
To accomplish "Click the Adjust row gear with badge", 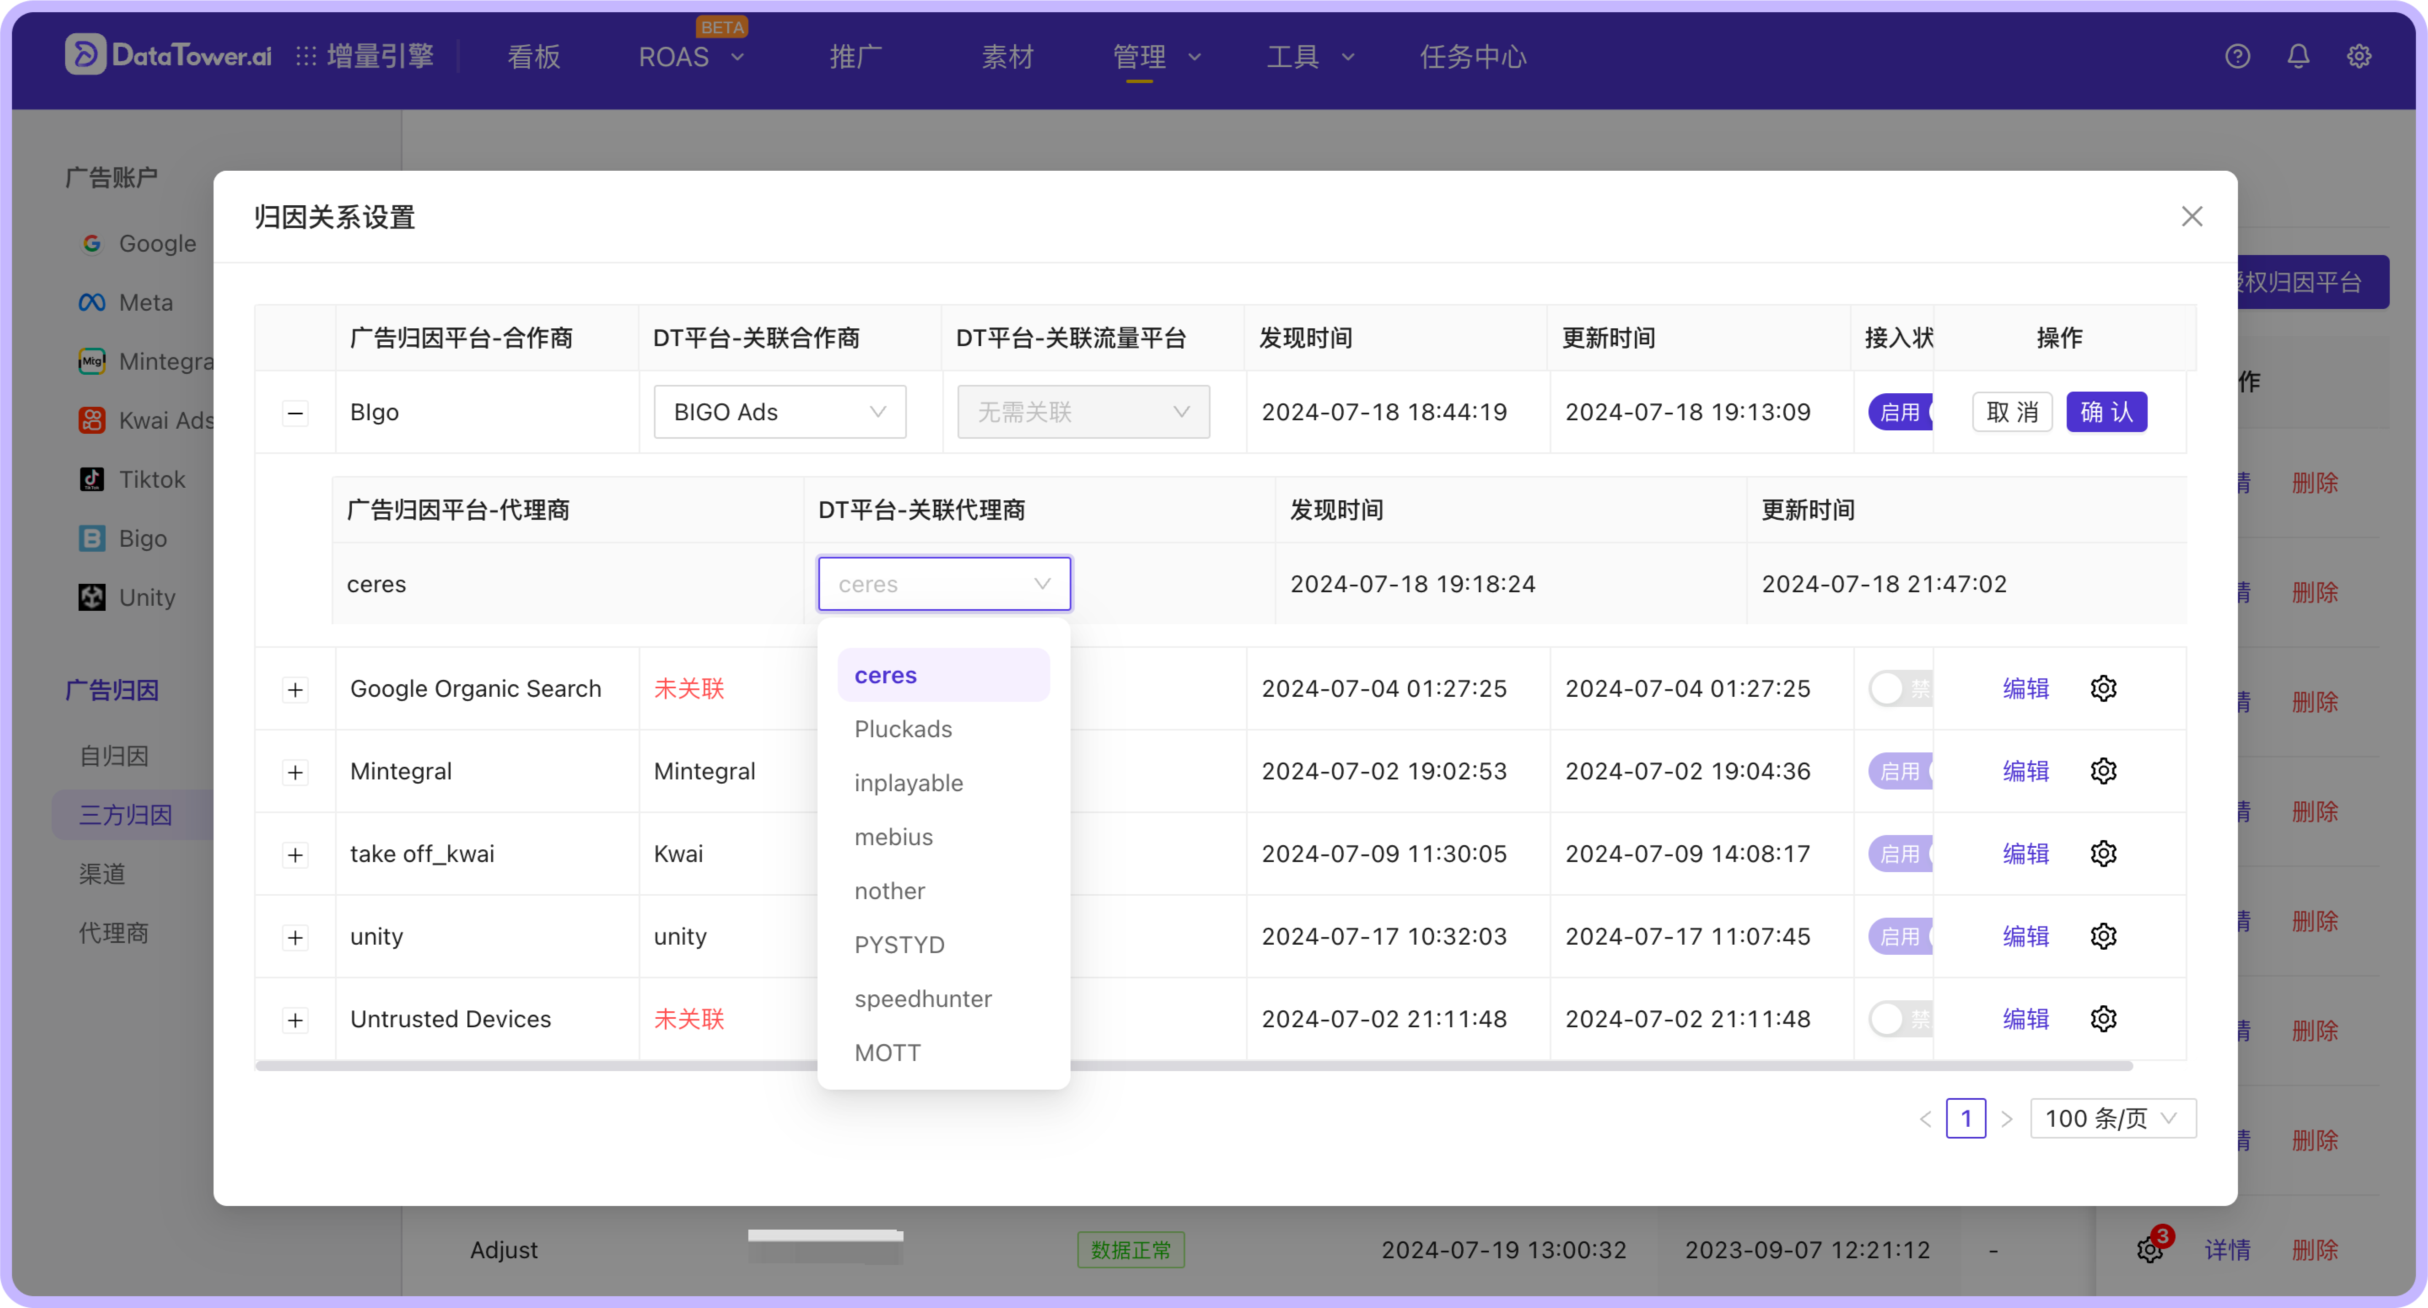I will (x=2151, y=1249).
